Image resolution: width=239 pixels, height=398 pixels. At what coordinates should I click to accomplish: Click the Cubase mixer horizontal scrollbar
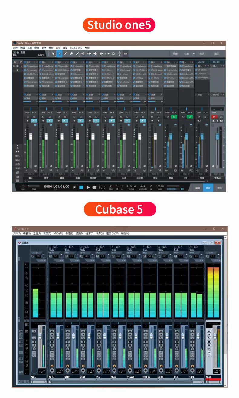[125, 382]
